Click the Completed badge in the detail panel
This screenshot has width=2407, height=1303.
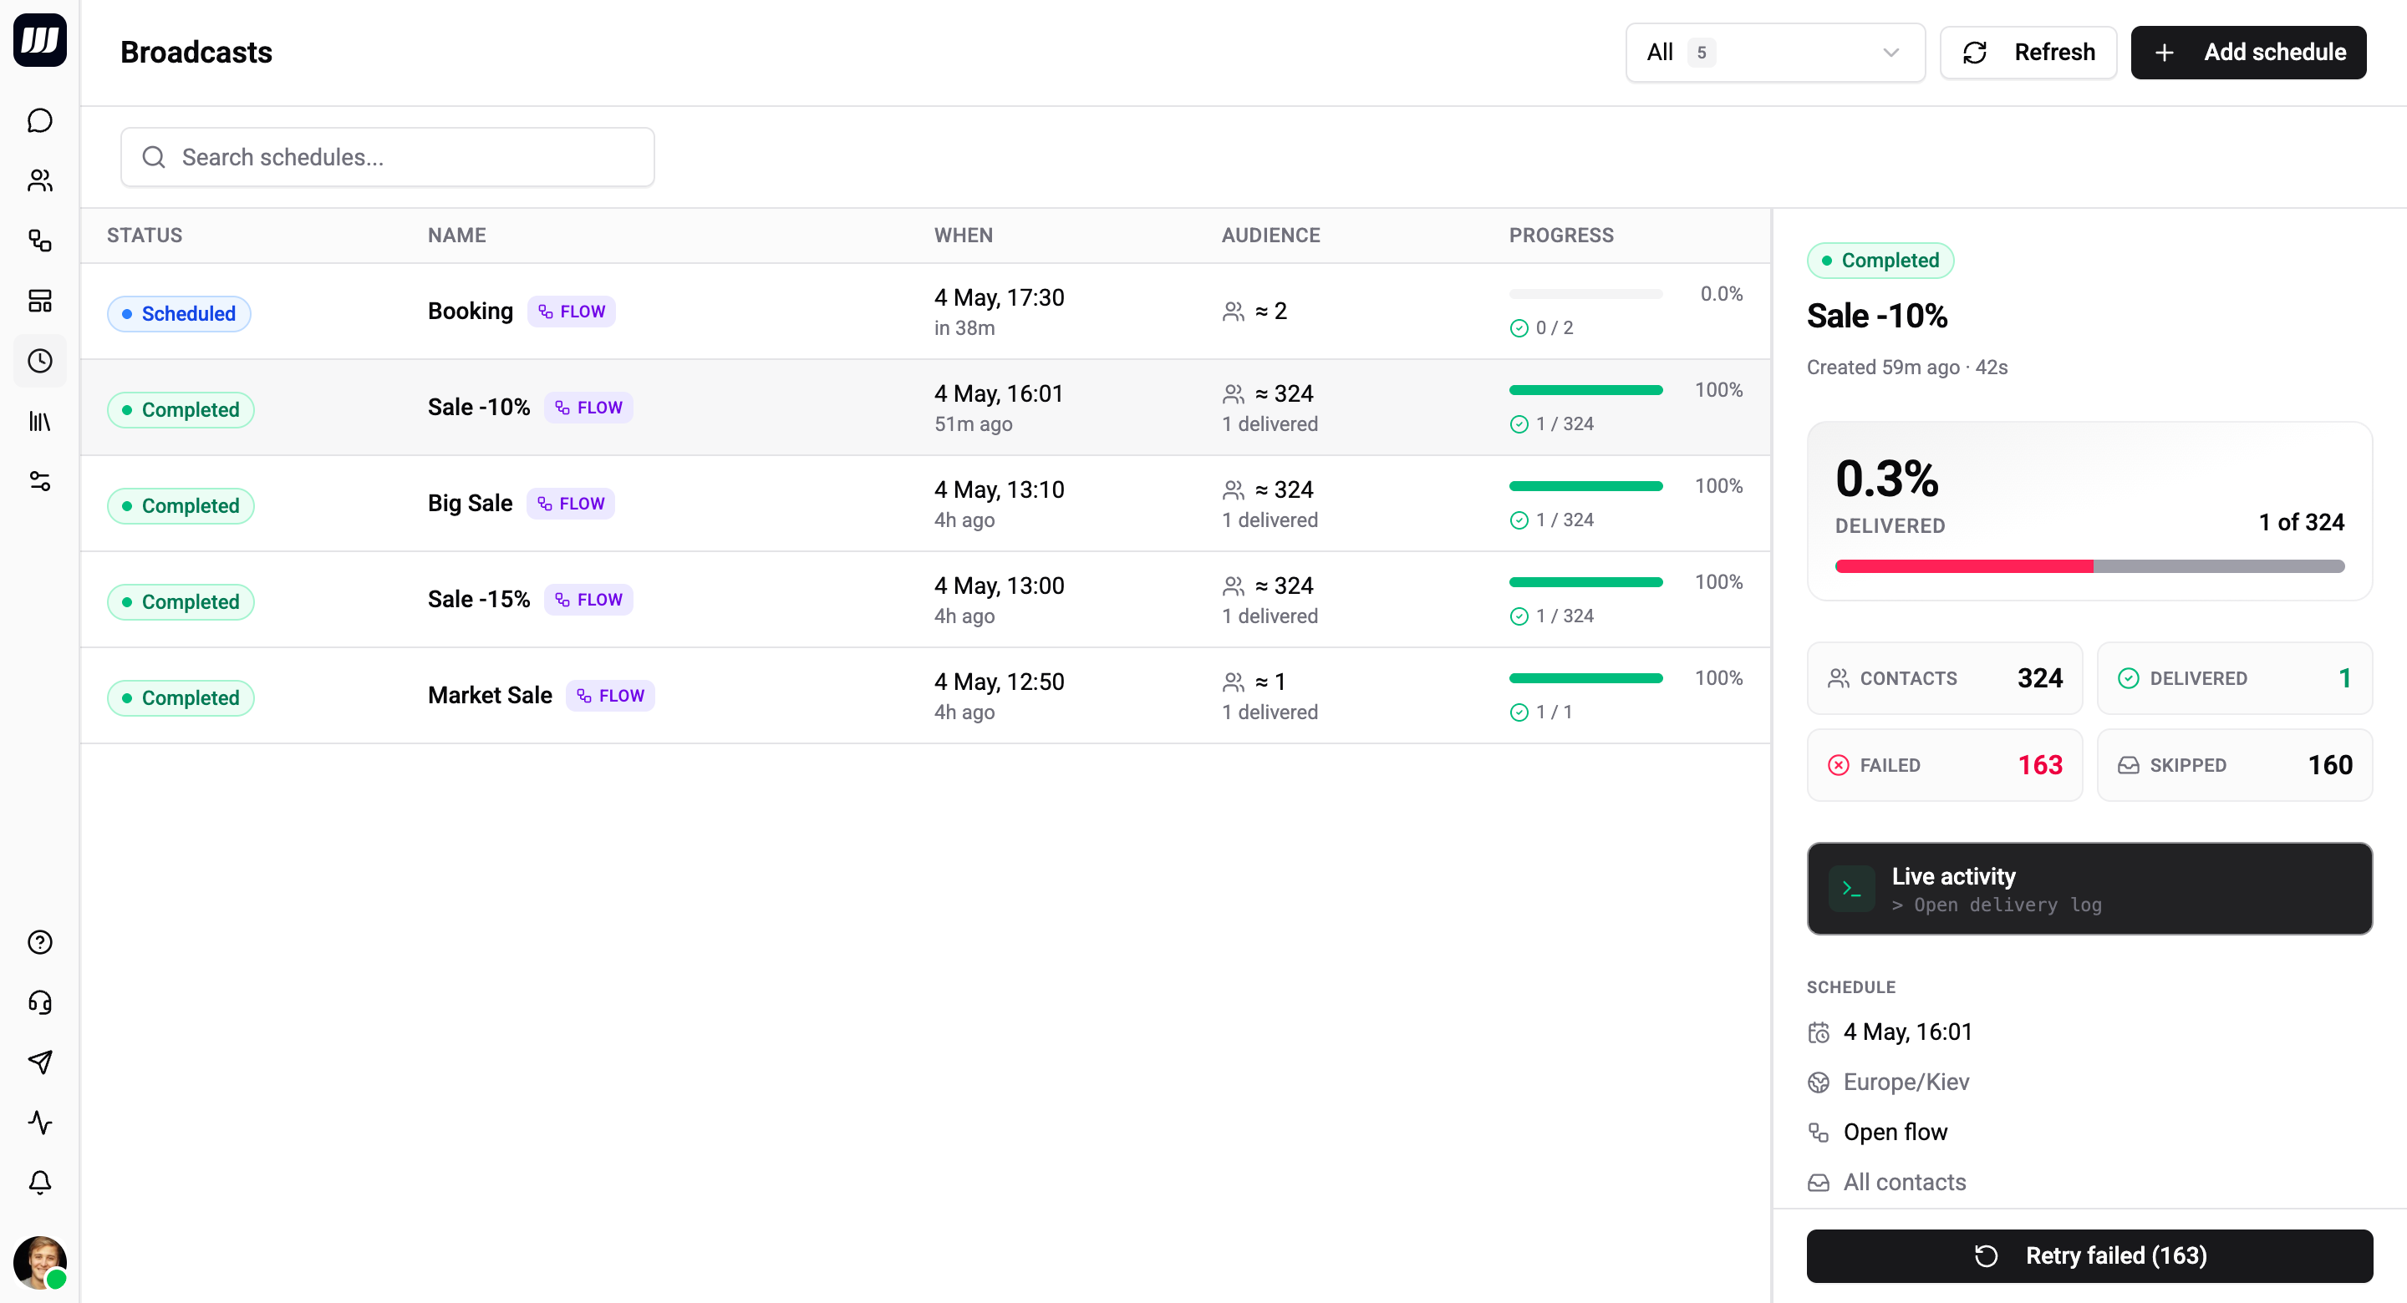point(1880,261)
